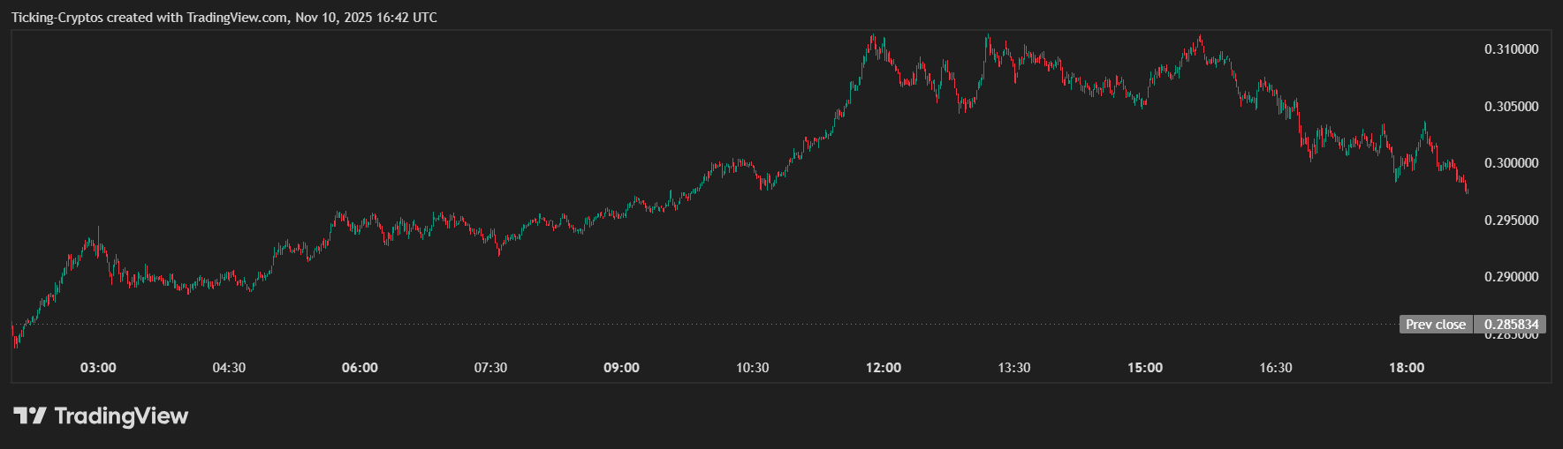The height and width of the screenshot is (449, 1563).
Task: Click the 0.290000 price axis label
Action: pyautogui.click(x=1511, y=277)
